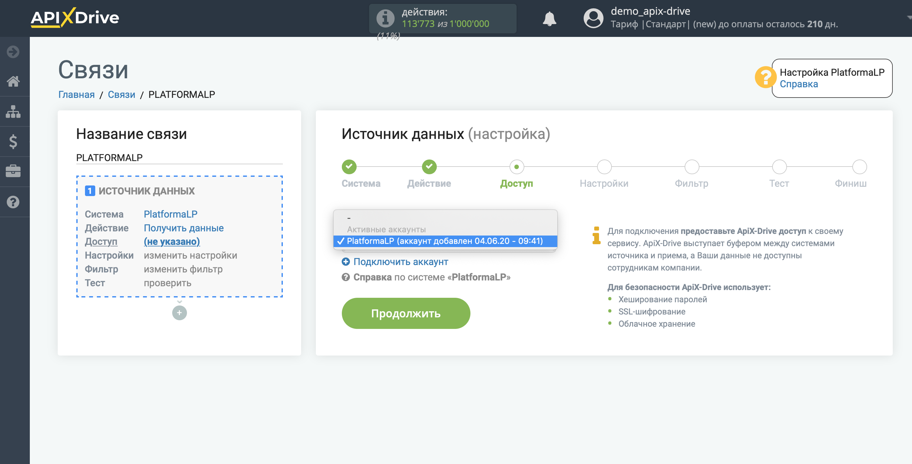912x464 pixels.
Task: Click Подключить аккаунт link
Action: coord(401,262)
